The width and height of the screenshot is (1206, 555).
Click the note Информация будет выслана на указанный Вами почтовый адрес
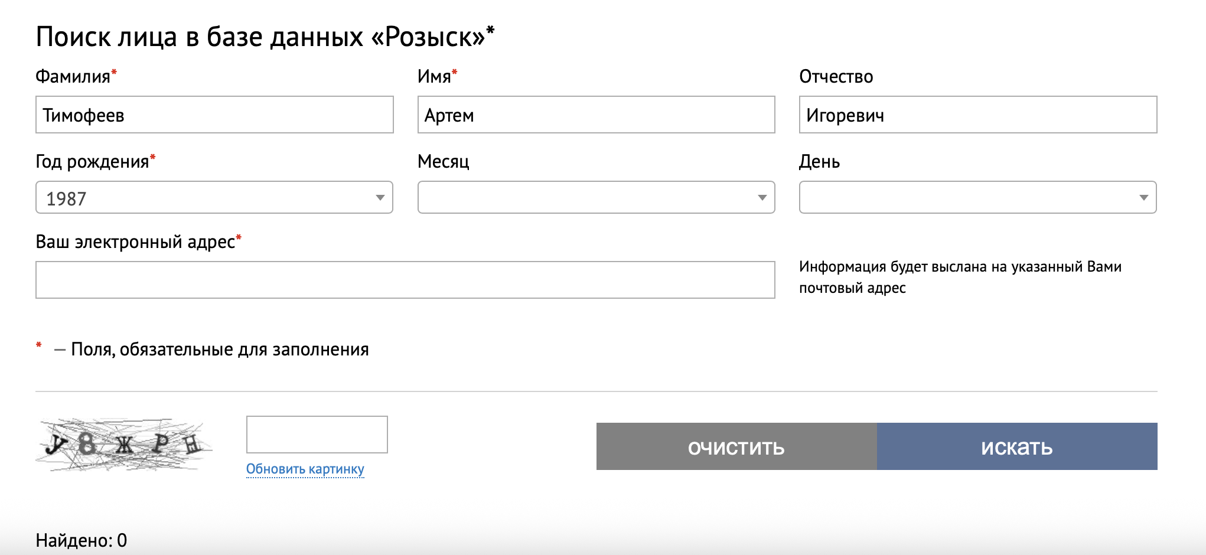[x=960, y=277]
